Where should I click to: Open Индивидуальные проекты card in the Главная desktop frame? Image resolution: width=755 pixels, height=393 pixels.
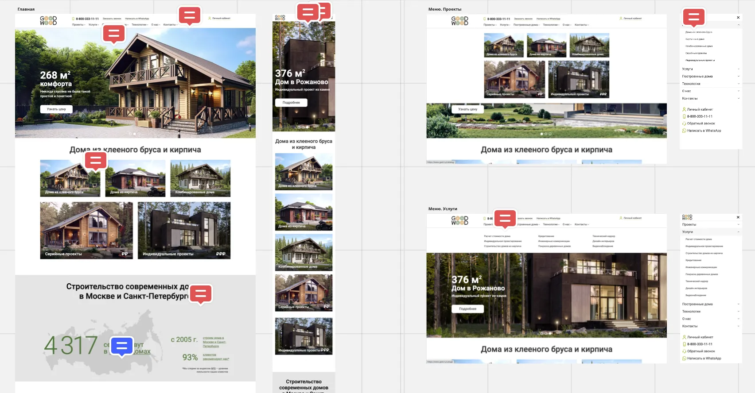click(x=184, y=230)
